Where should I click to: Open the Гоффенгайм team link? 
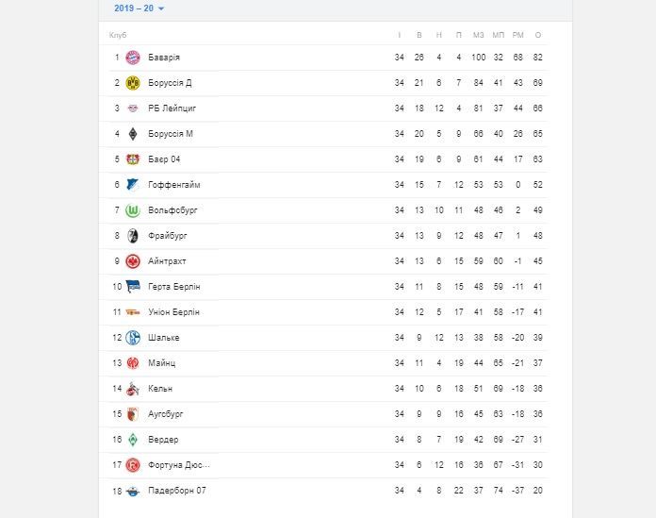pyautogui.click(x=174, y=185)
